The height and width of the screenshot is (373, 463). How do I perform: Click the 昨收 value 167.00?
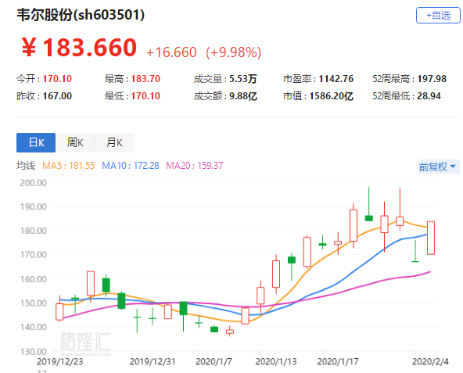pyautogui.click(x=57, y=96)
